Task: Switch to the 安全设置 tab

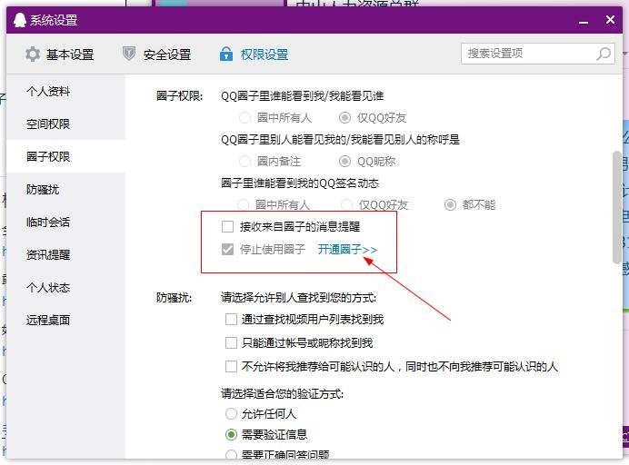Action: pos(157,54)
